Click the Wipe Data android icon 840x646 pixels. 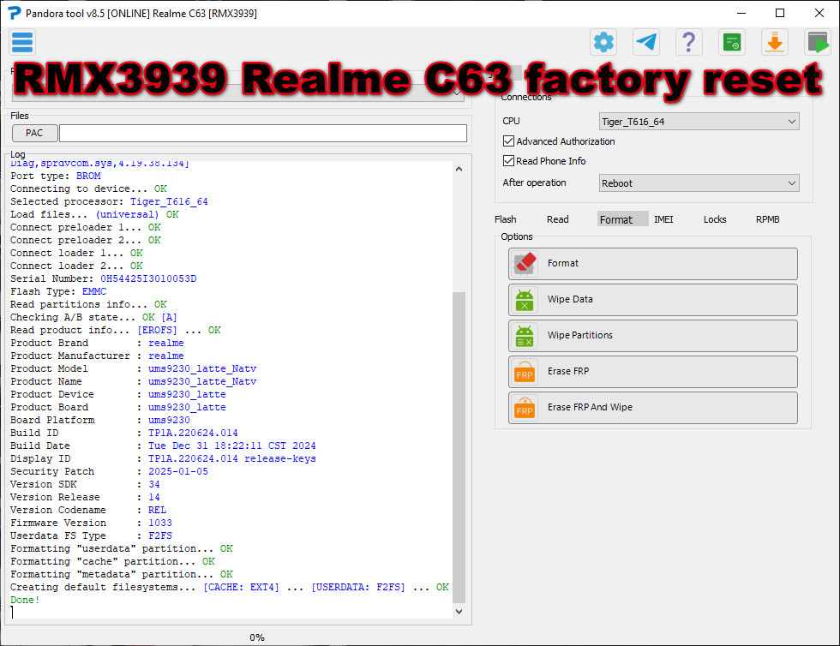525,299
